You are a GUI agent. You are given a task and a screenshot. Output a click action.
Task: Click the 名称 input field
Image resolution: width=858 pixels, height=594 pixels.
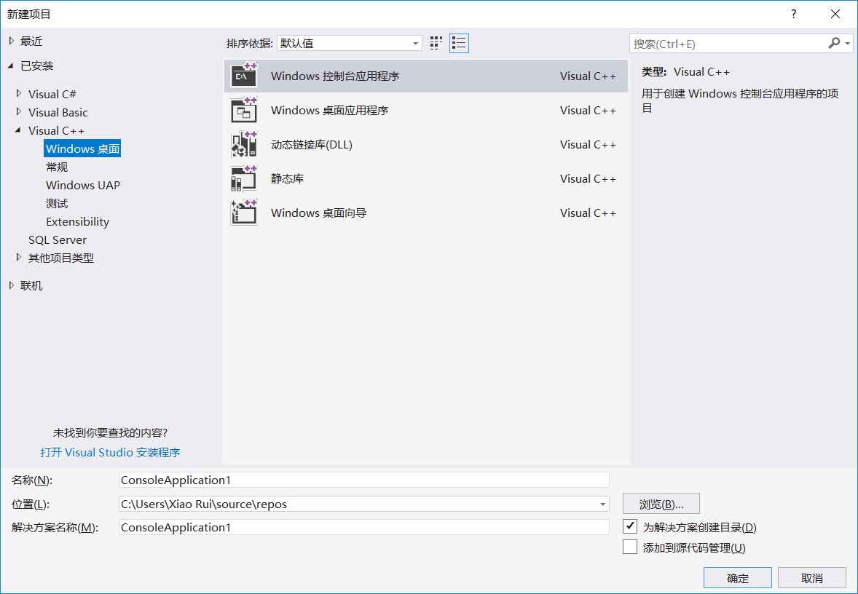(364, 480)
